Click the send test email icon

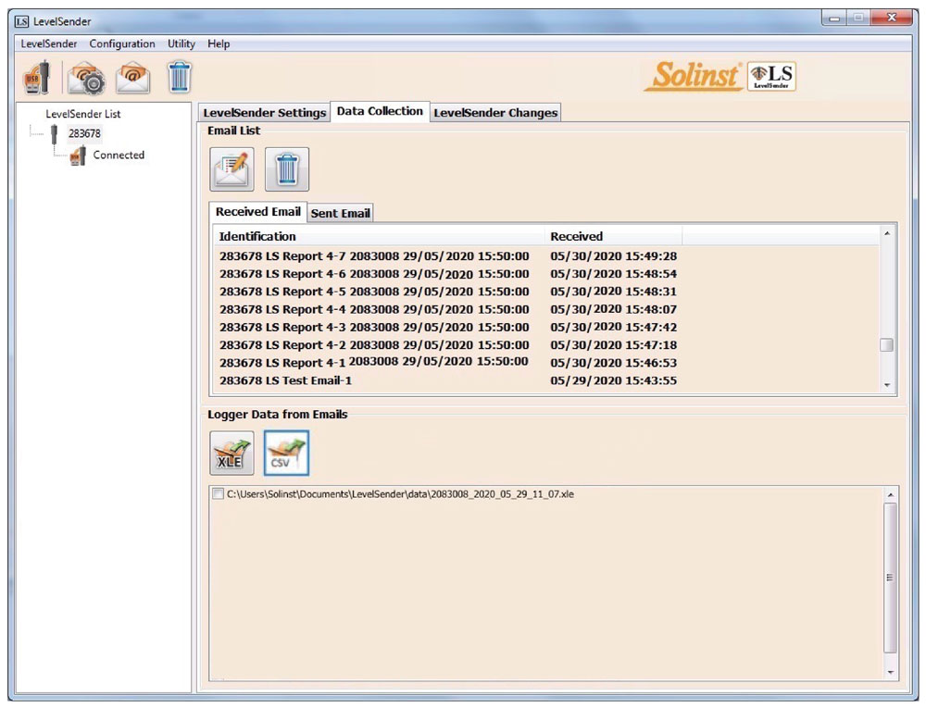[132, 77]
